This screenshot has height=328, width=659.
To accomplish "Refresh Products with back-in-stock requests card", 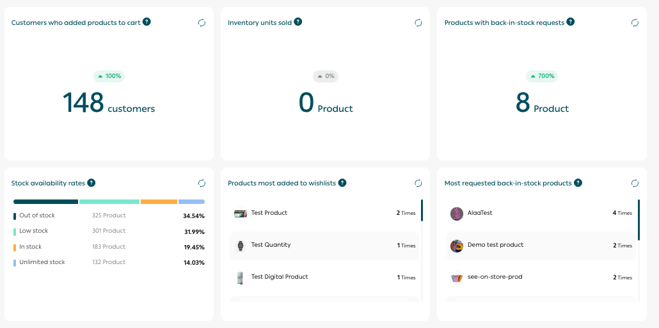I will coord(635,22).
